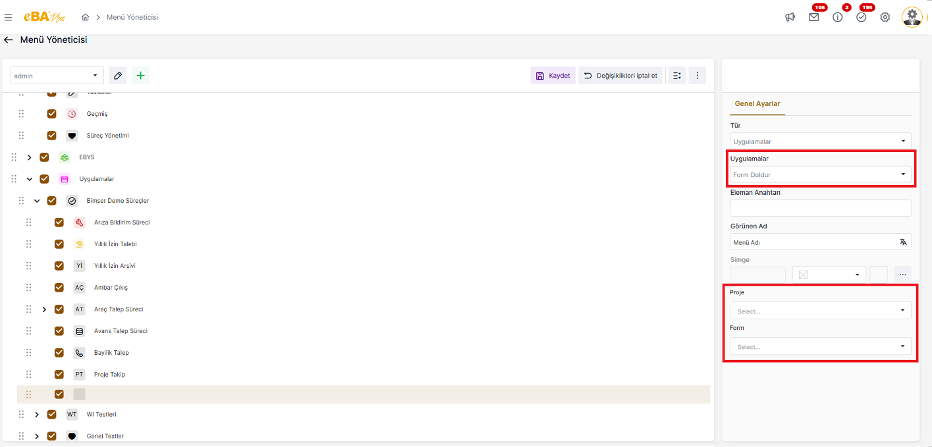The height and width of the screenshot is (447, 932).
Task: Uncheck the Bayilik Talep checkbox
Action: point(59,353)
